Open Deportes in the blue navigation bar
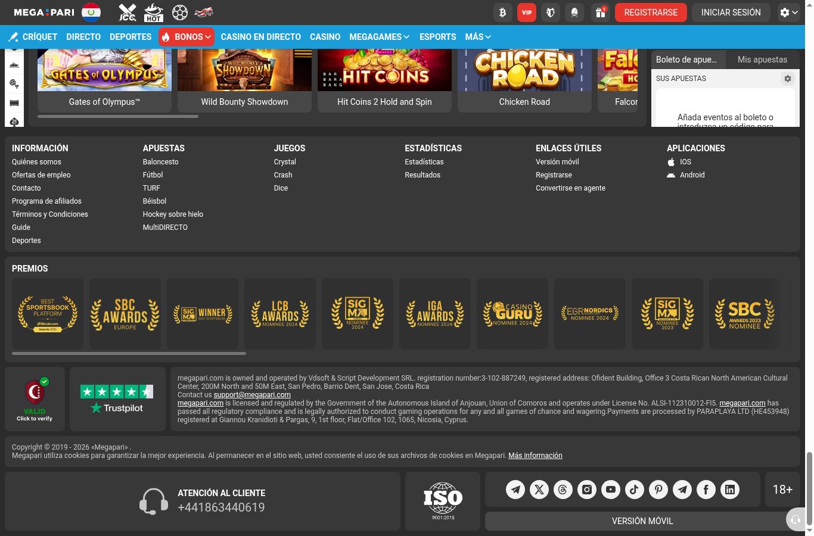This screenshot has width=814, height=536. (x=131, y=37)
